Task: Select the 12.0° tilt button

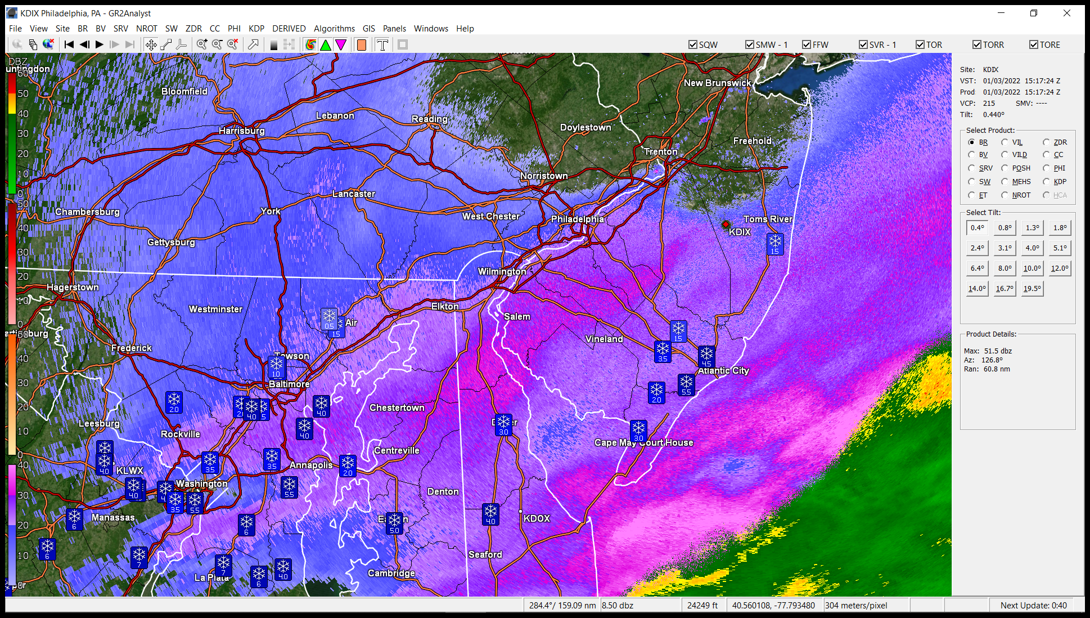Action: coord(1060,268)
